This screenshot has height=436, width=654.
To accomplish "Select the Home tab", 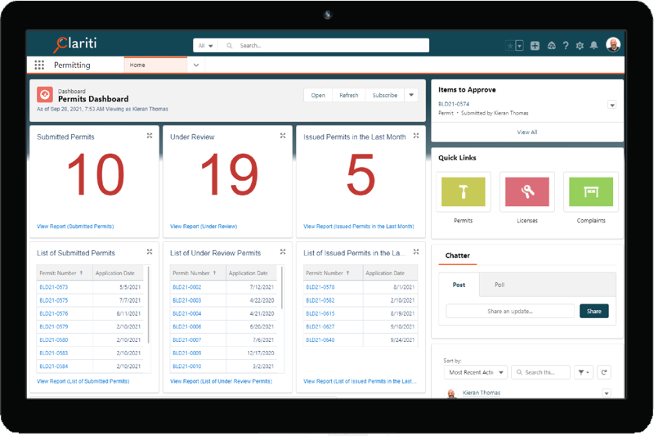I will click(x=155, y=65).
